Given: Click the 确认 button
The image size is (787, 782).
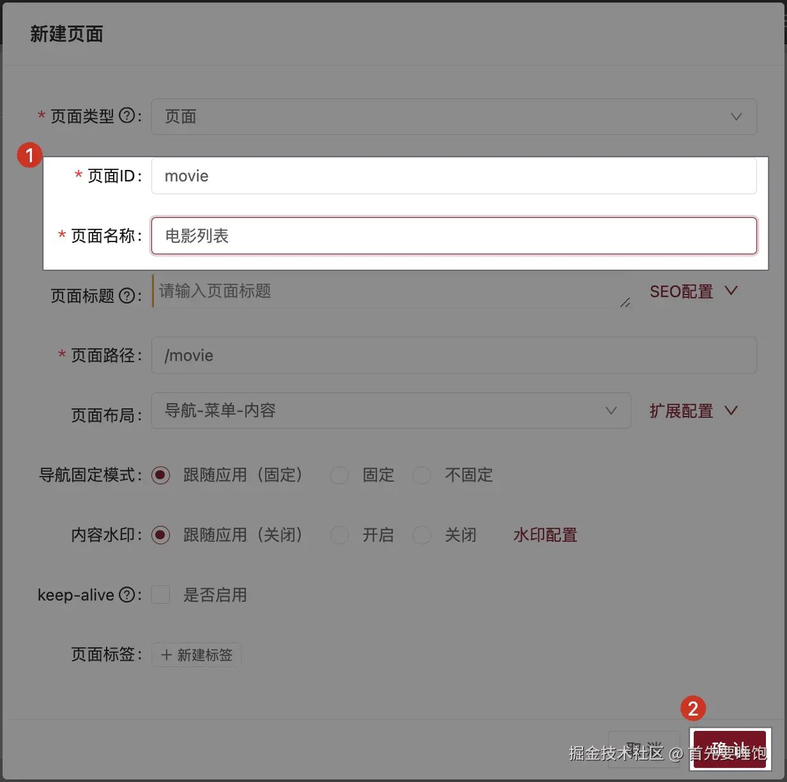Looking at the screenshot, I should click(x=730, y=749).
